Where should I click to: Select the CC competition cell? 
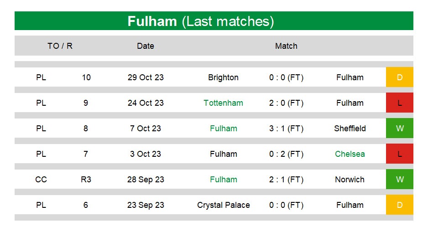point(41,180)
